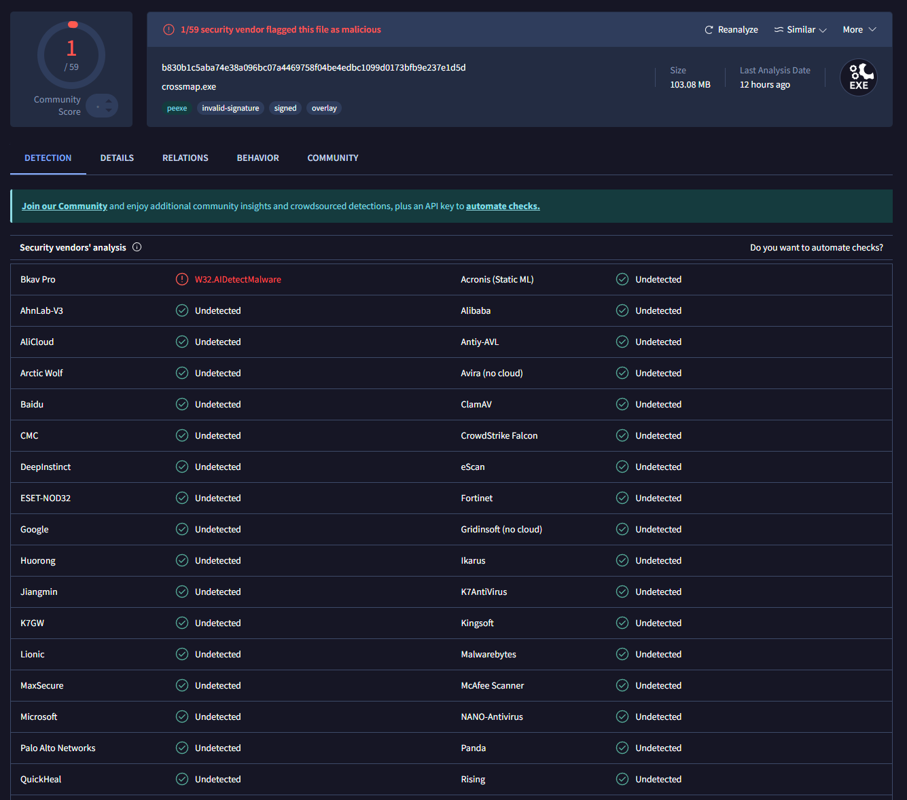Click the 103.08 MB size value
907x800 pixels.
(690, 85)
